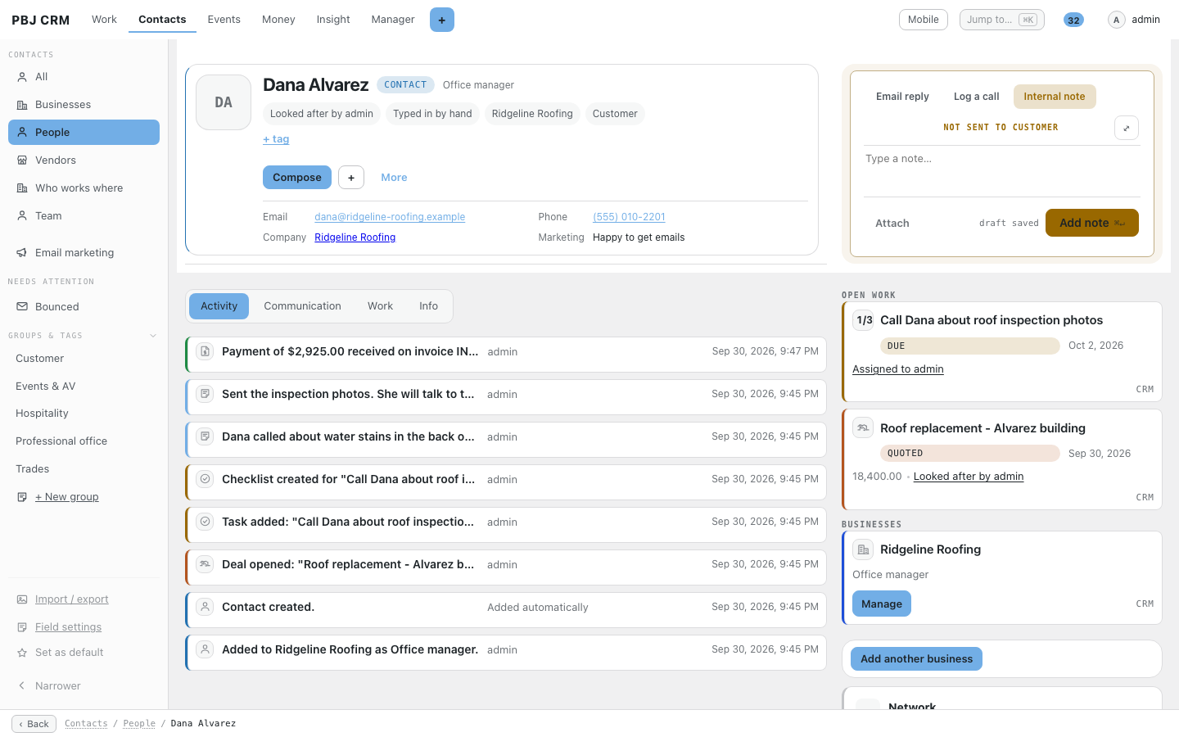Click Add another business button
The width and height of the screenshot is (1179, 737).
(x=916, y=659)
